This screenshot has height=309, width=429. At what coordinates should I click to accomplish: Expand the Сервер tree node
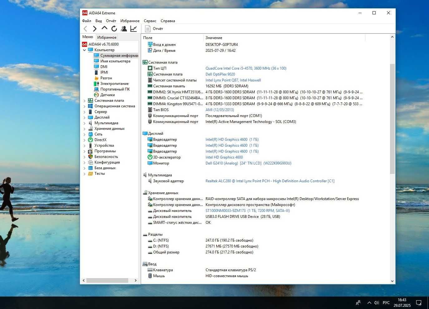(x=85, y=112)
